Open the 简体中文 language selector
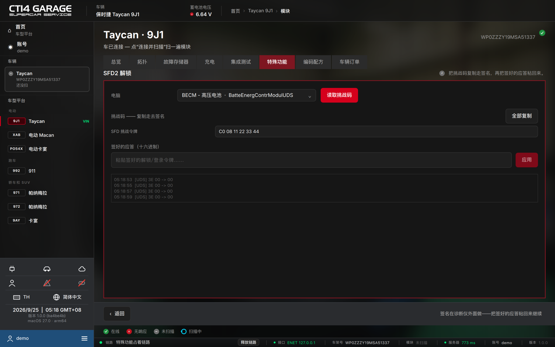The width and height of the screenshot is (555, 347). (x=67, y=297)
